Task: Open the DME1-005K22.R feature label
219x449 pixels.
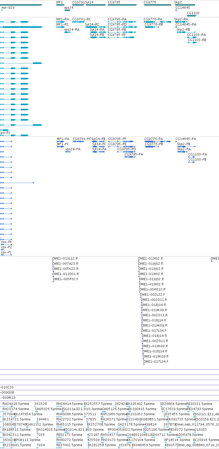Action: pyautogui.click(x=66, y=269)
